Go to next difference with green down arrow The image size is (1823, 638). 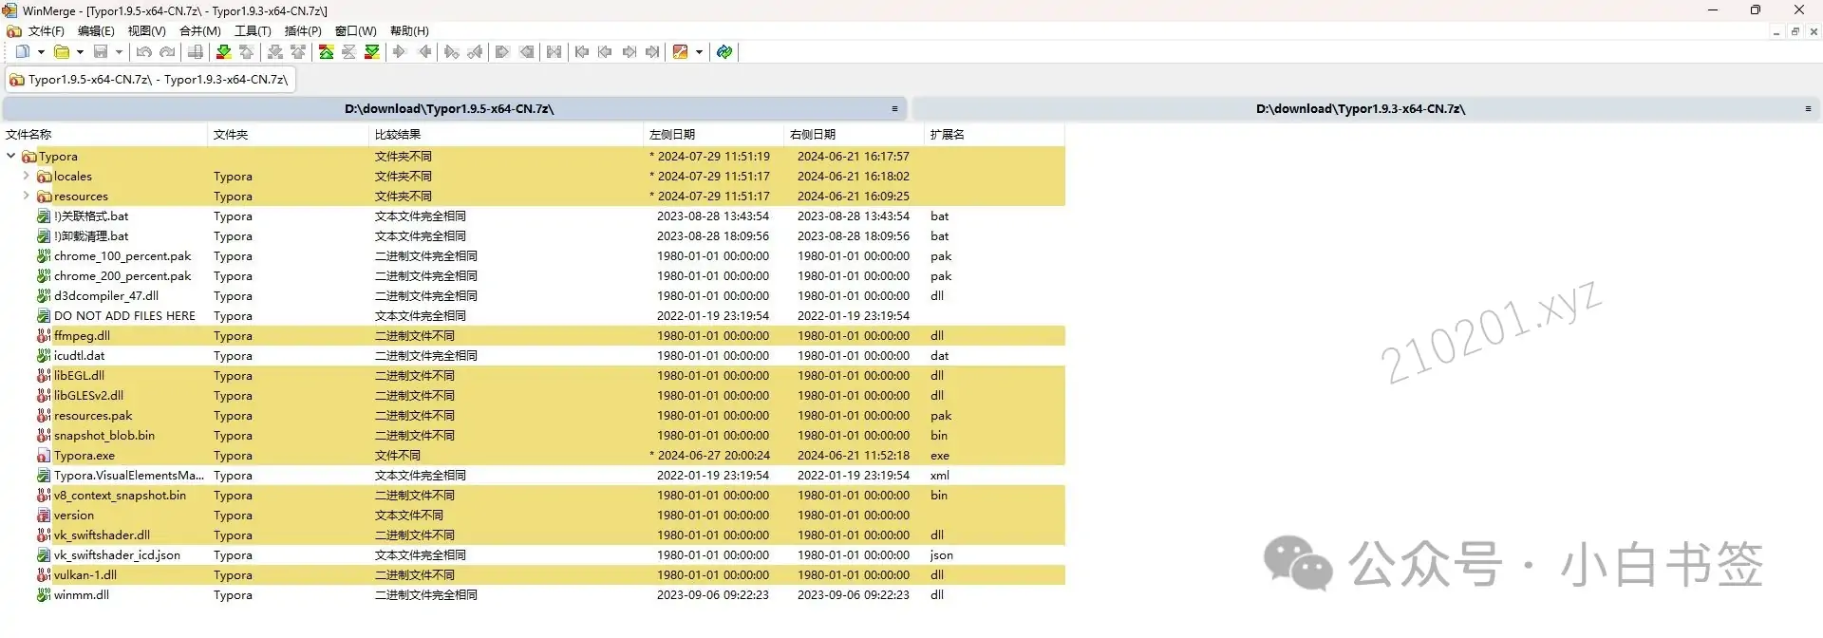tap(224, 52)
